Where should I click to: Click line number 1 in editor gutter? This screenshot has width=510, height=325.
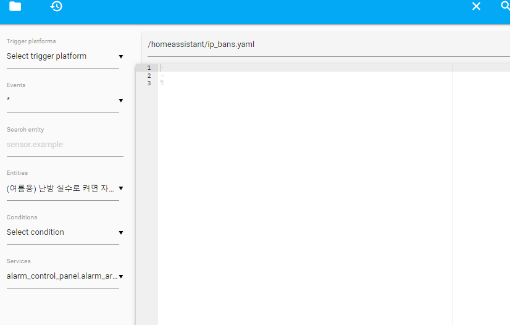tap(149, 68)
